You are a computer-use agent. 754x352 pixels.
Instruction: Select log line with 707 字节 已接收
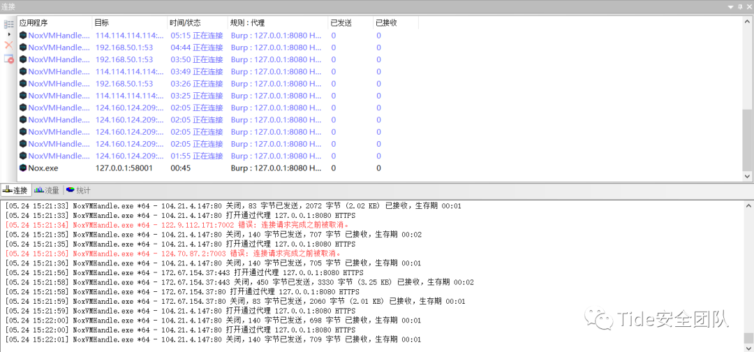coord(214,234)
